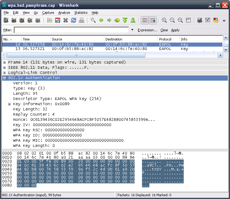
Task: Click inside the Filter text field
Action: click(71, 30)
